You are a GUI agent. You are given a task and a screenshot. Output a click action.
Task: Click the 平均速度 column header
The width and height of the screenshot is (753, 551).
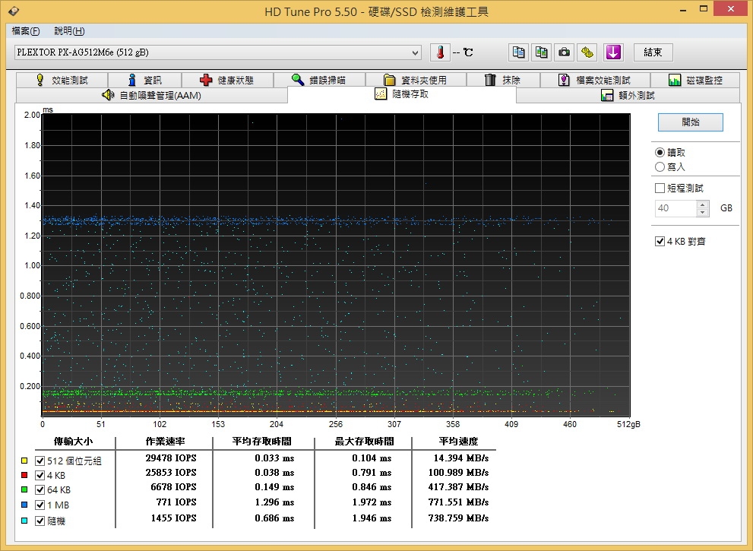point(458,441)
